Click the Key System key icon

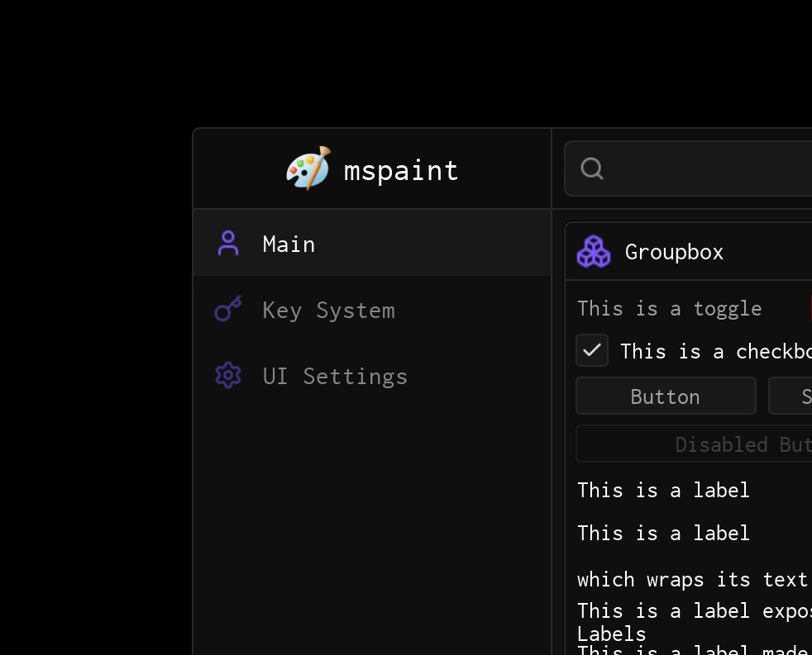228,309
